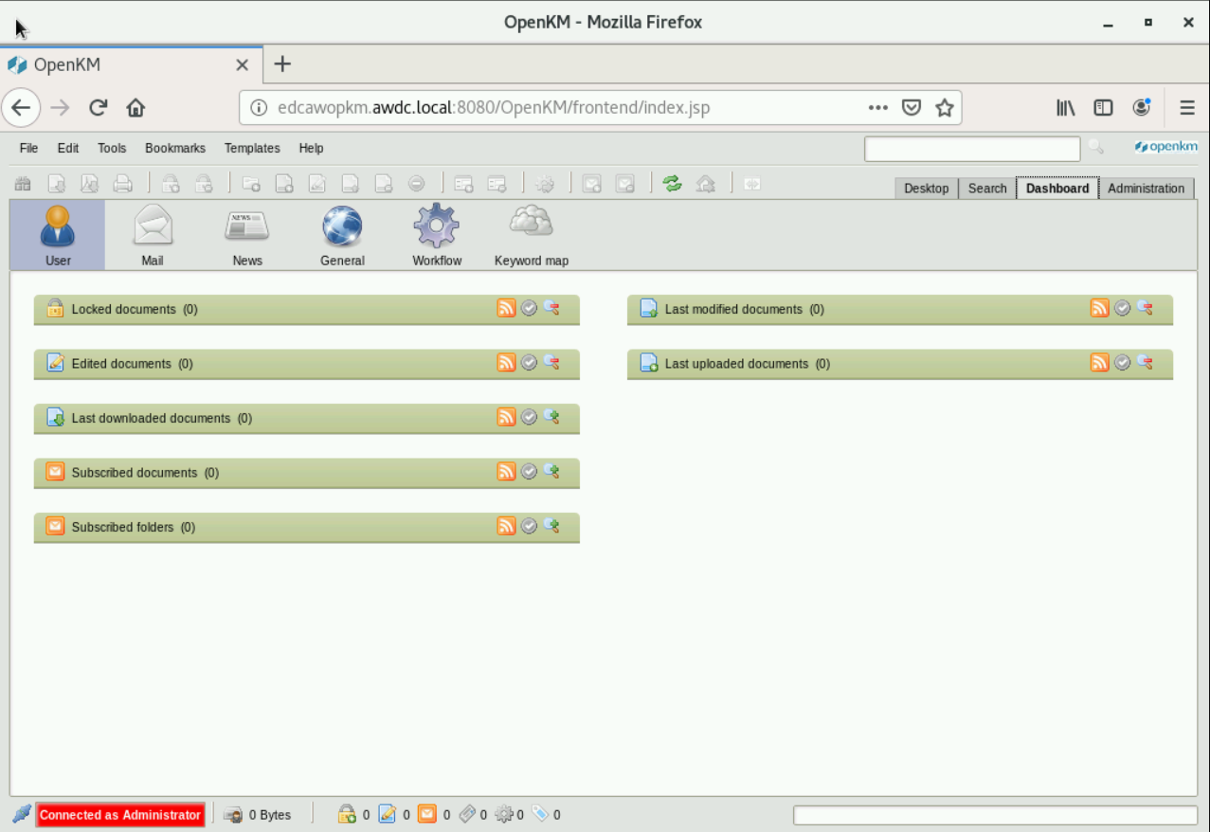Viewport: 1210px width, 832px height.
Task: Open the Tools menu
Action: click(112, 148)
